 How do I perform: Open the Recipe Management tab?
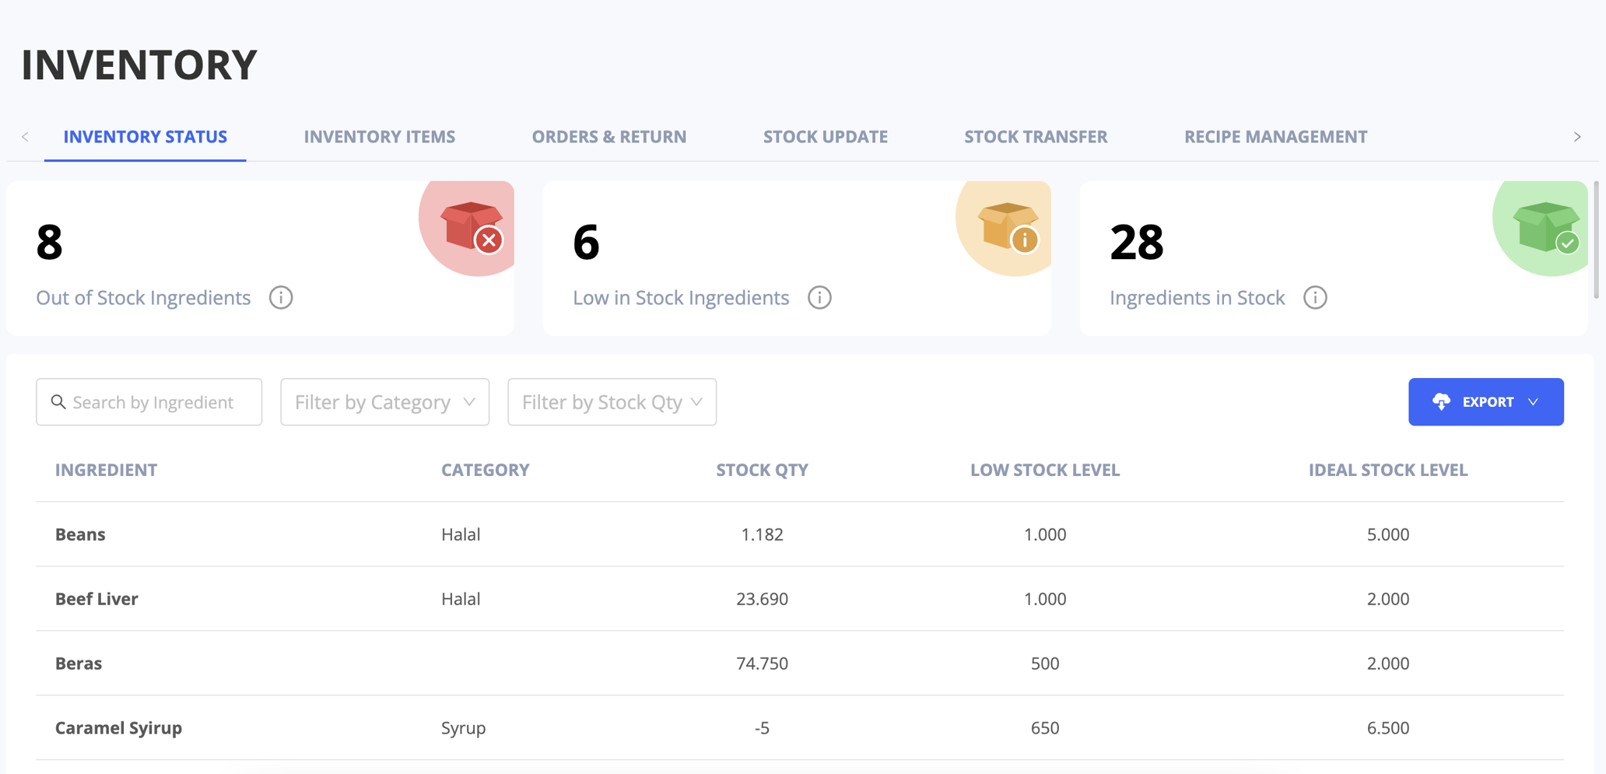tap(1275, 136)
